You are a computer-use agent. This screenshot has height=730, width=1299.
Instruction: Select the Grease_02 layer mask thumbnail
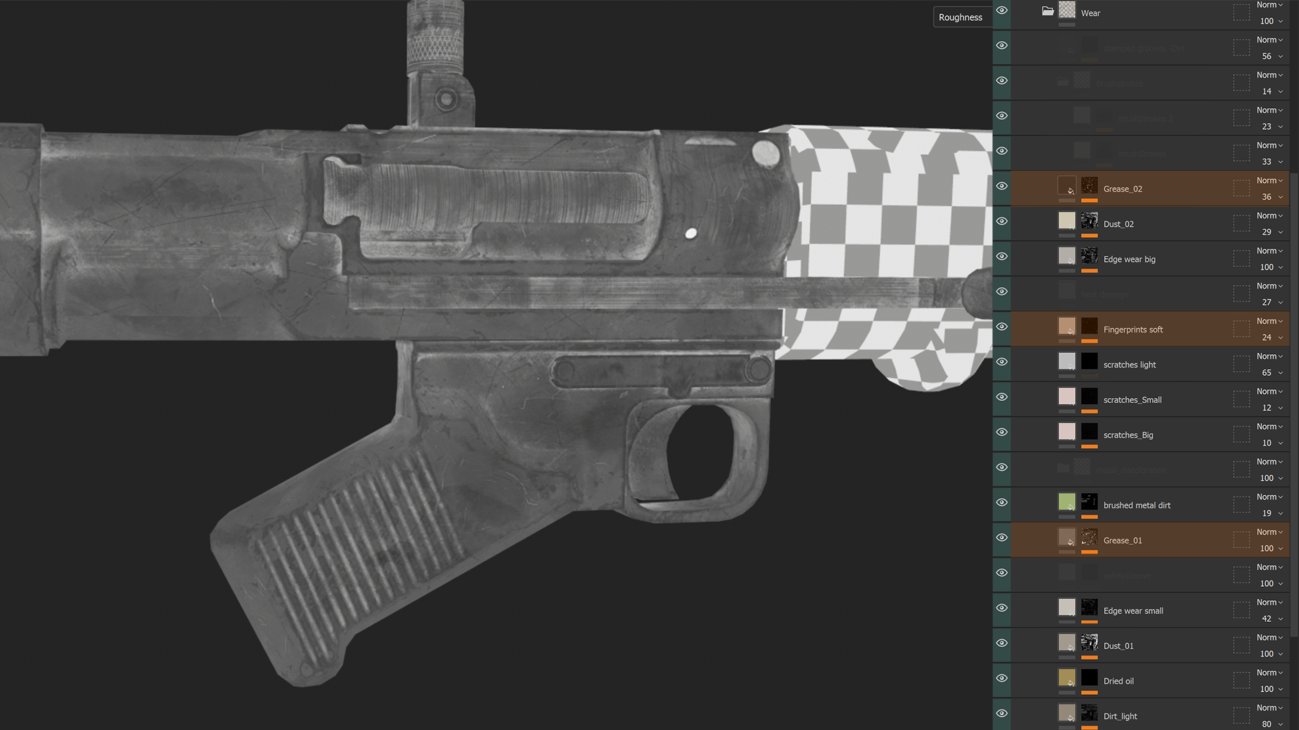pyautogui.click(x=1089, y=186)
